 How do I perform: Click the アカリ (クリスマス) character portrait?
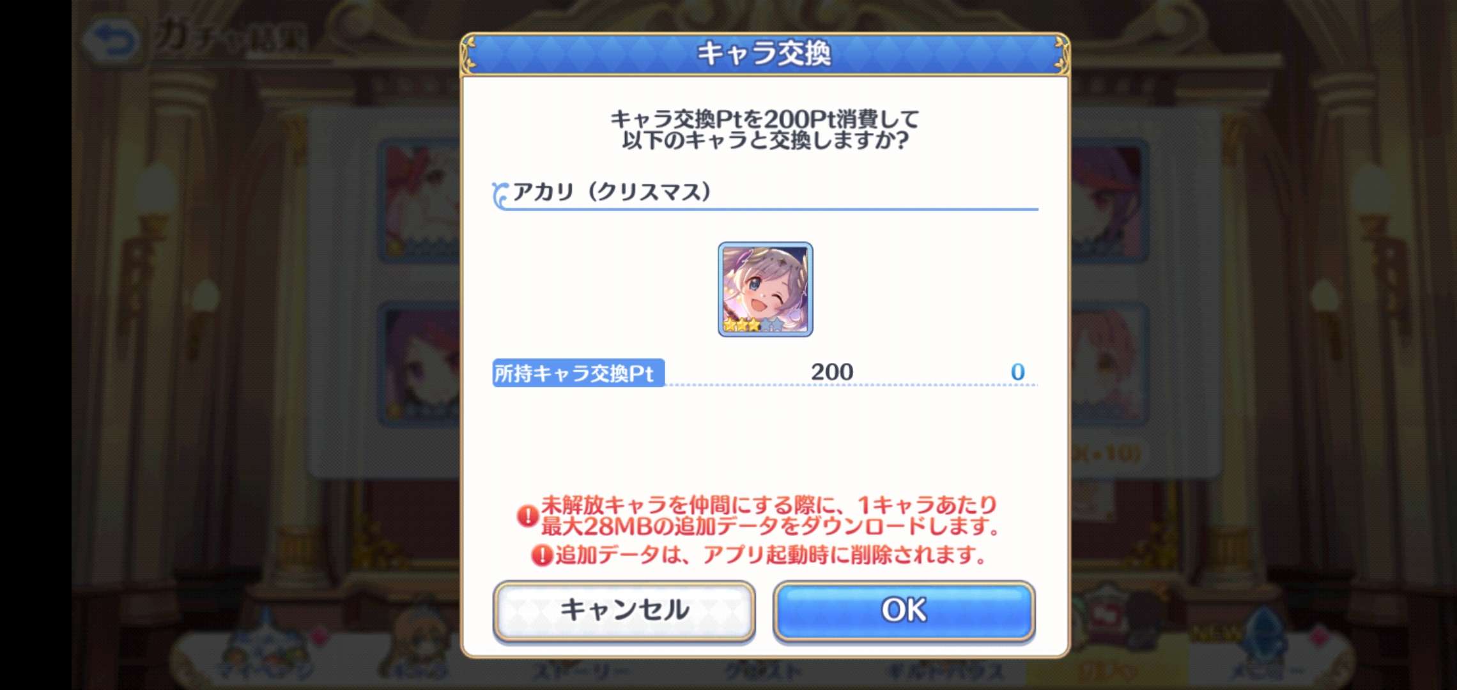(765, 289)
